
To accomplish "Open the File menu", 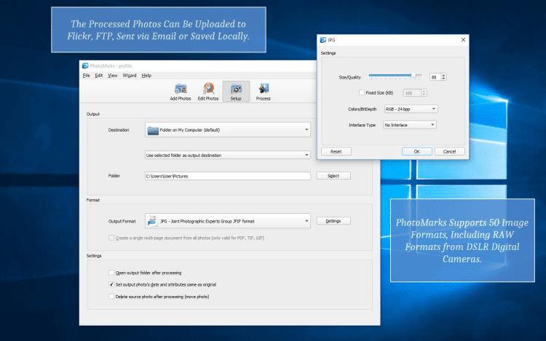I will tap(87, 76).
